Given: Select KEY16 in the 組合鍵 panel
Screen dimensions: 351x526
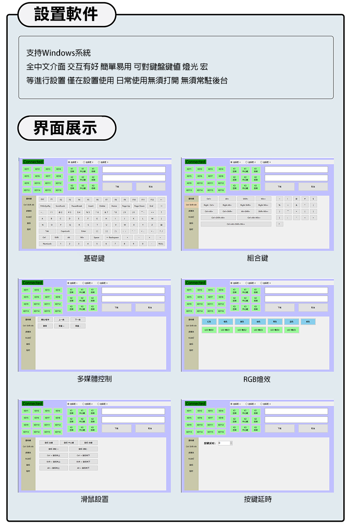Looking at the screenshot, I should tap(221, 190).
